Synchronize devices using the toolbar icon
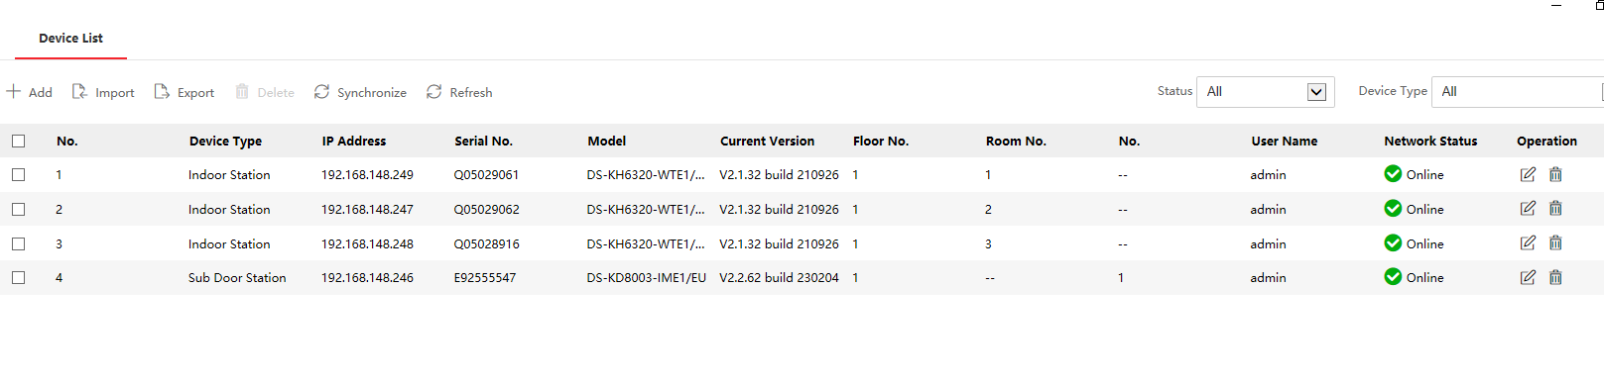1604x384 pixels. pyautogui.click(x=321, y=92)
